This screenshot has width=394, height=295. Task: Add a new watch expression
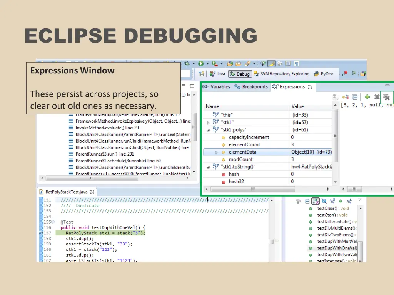[x=367, y=97]
